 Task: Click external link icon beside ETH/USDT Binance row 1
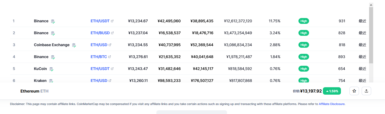click(x=112, y=21)
